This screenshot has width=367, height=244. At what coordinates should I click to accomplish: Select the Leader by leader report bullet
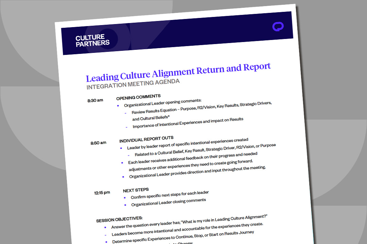point(188,144)
